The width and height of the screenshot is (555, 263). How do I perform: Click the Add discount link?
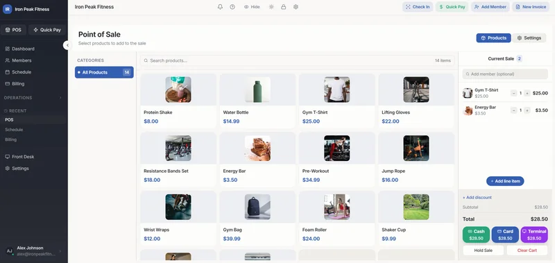(477, 198)
